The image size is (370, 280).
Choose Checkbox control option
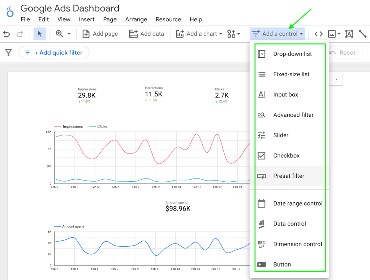[290, 155]
